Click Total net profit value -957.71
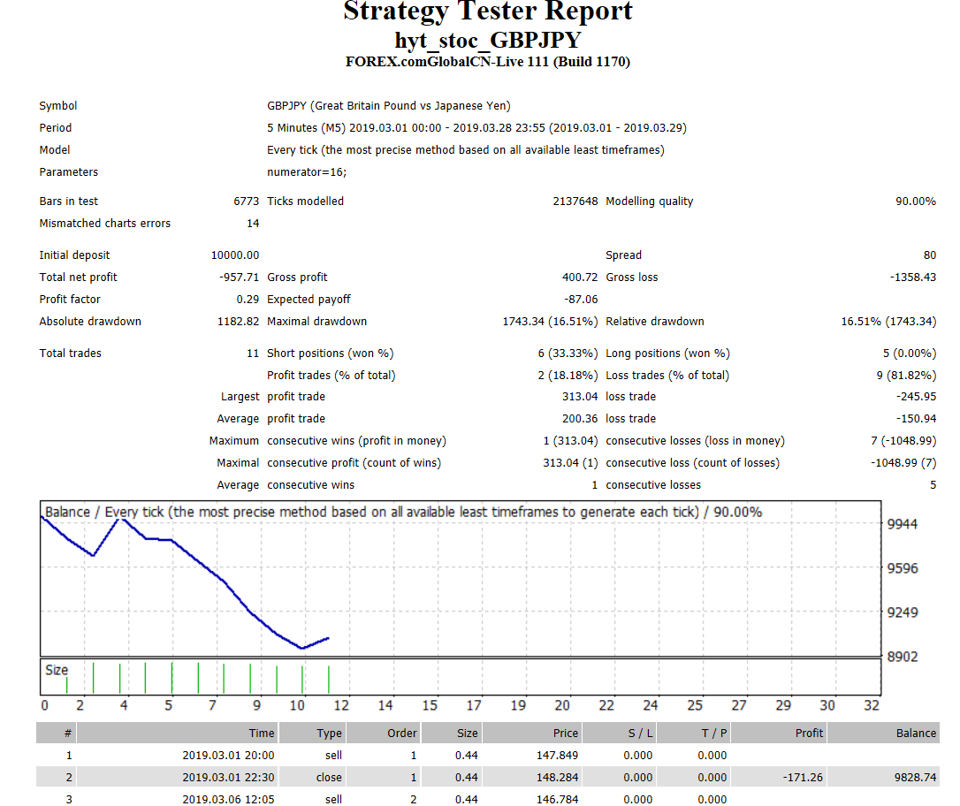 coord(240,278)
